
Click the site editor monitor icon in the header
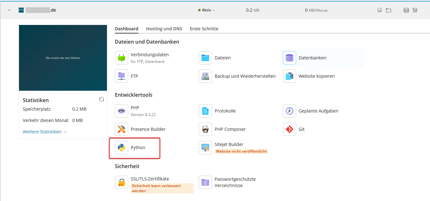click(380, 10)
